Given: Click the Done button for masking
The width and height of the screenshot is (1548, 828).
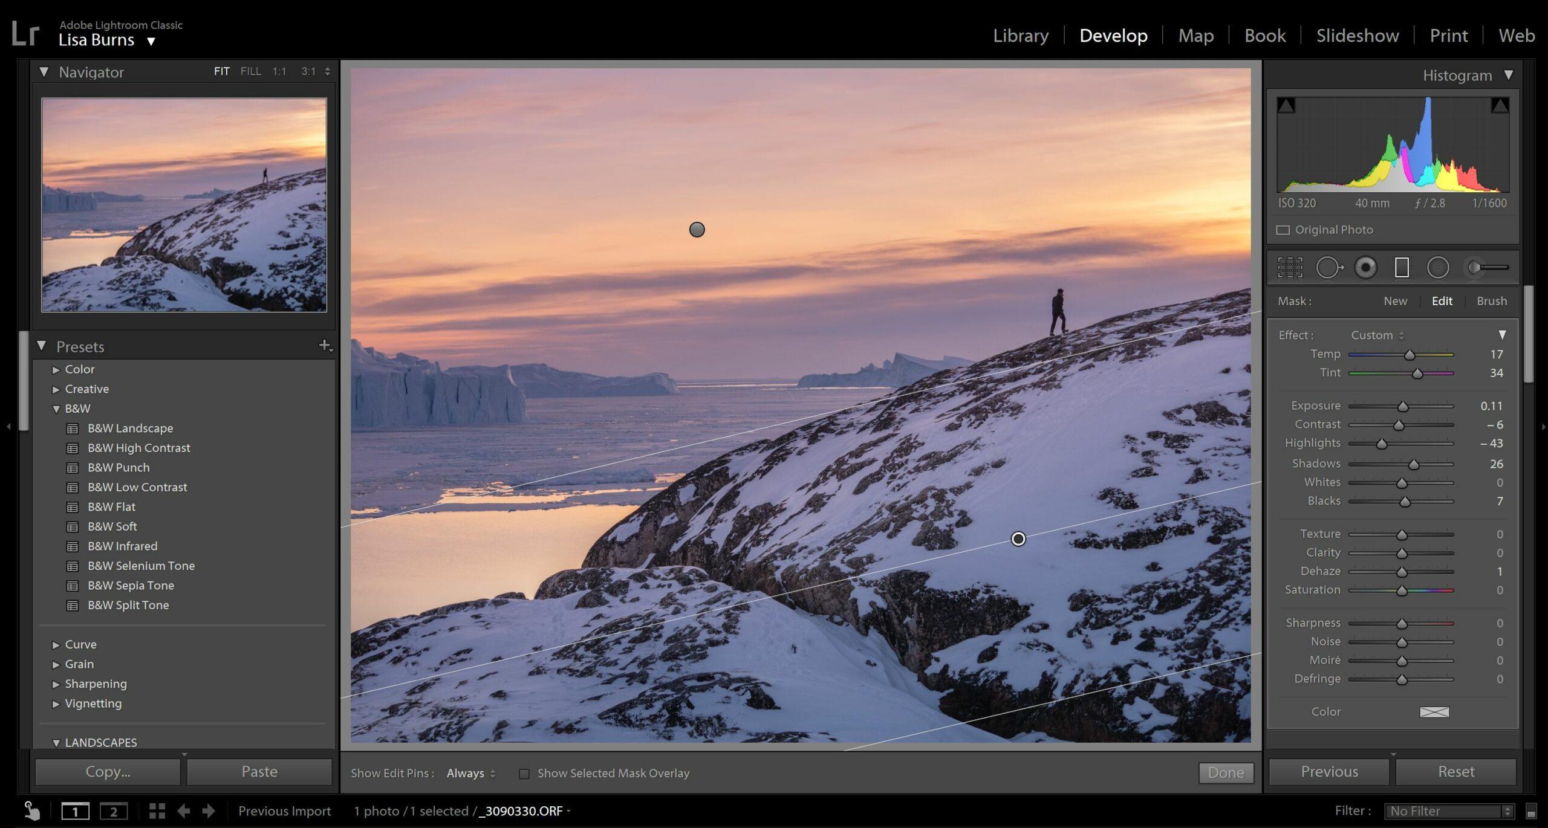Looking at the screenshot, I should pos(1224,773).
